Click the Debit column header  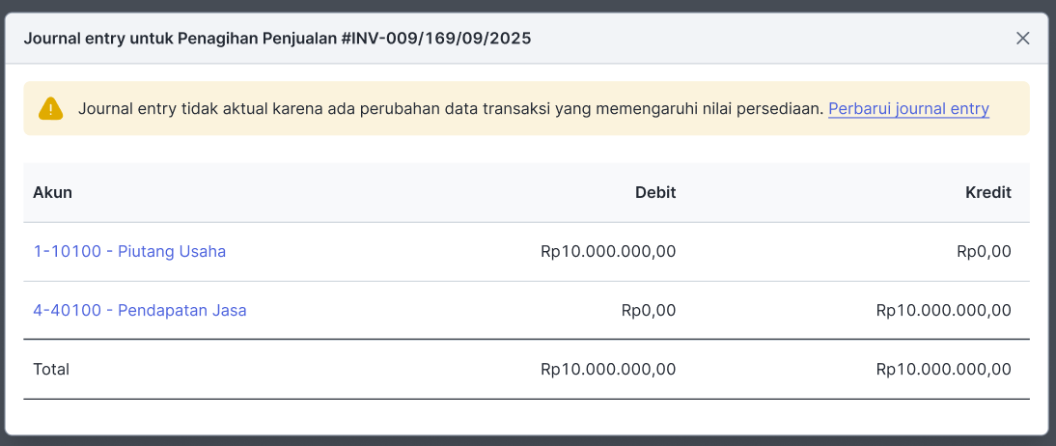(x=655, y=193)
